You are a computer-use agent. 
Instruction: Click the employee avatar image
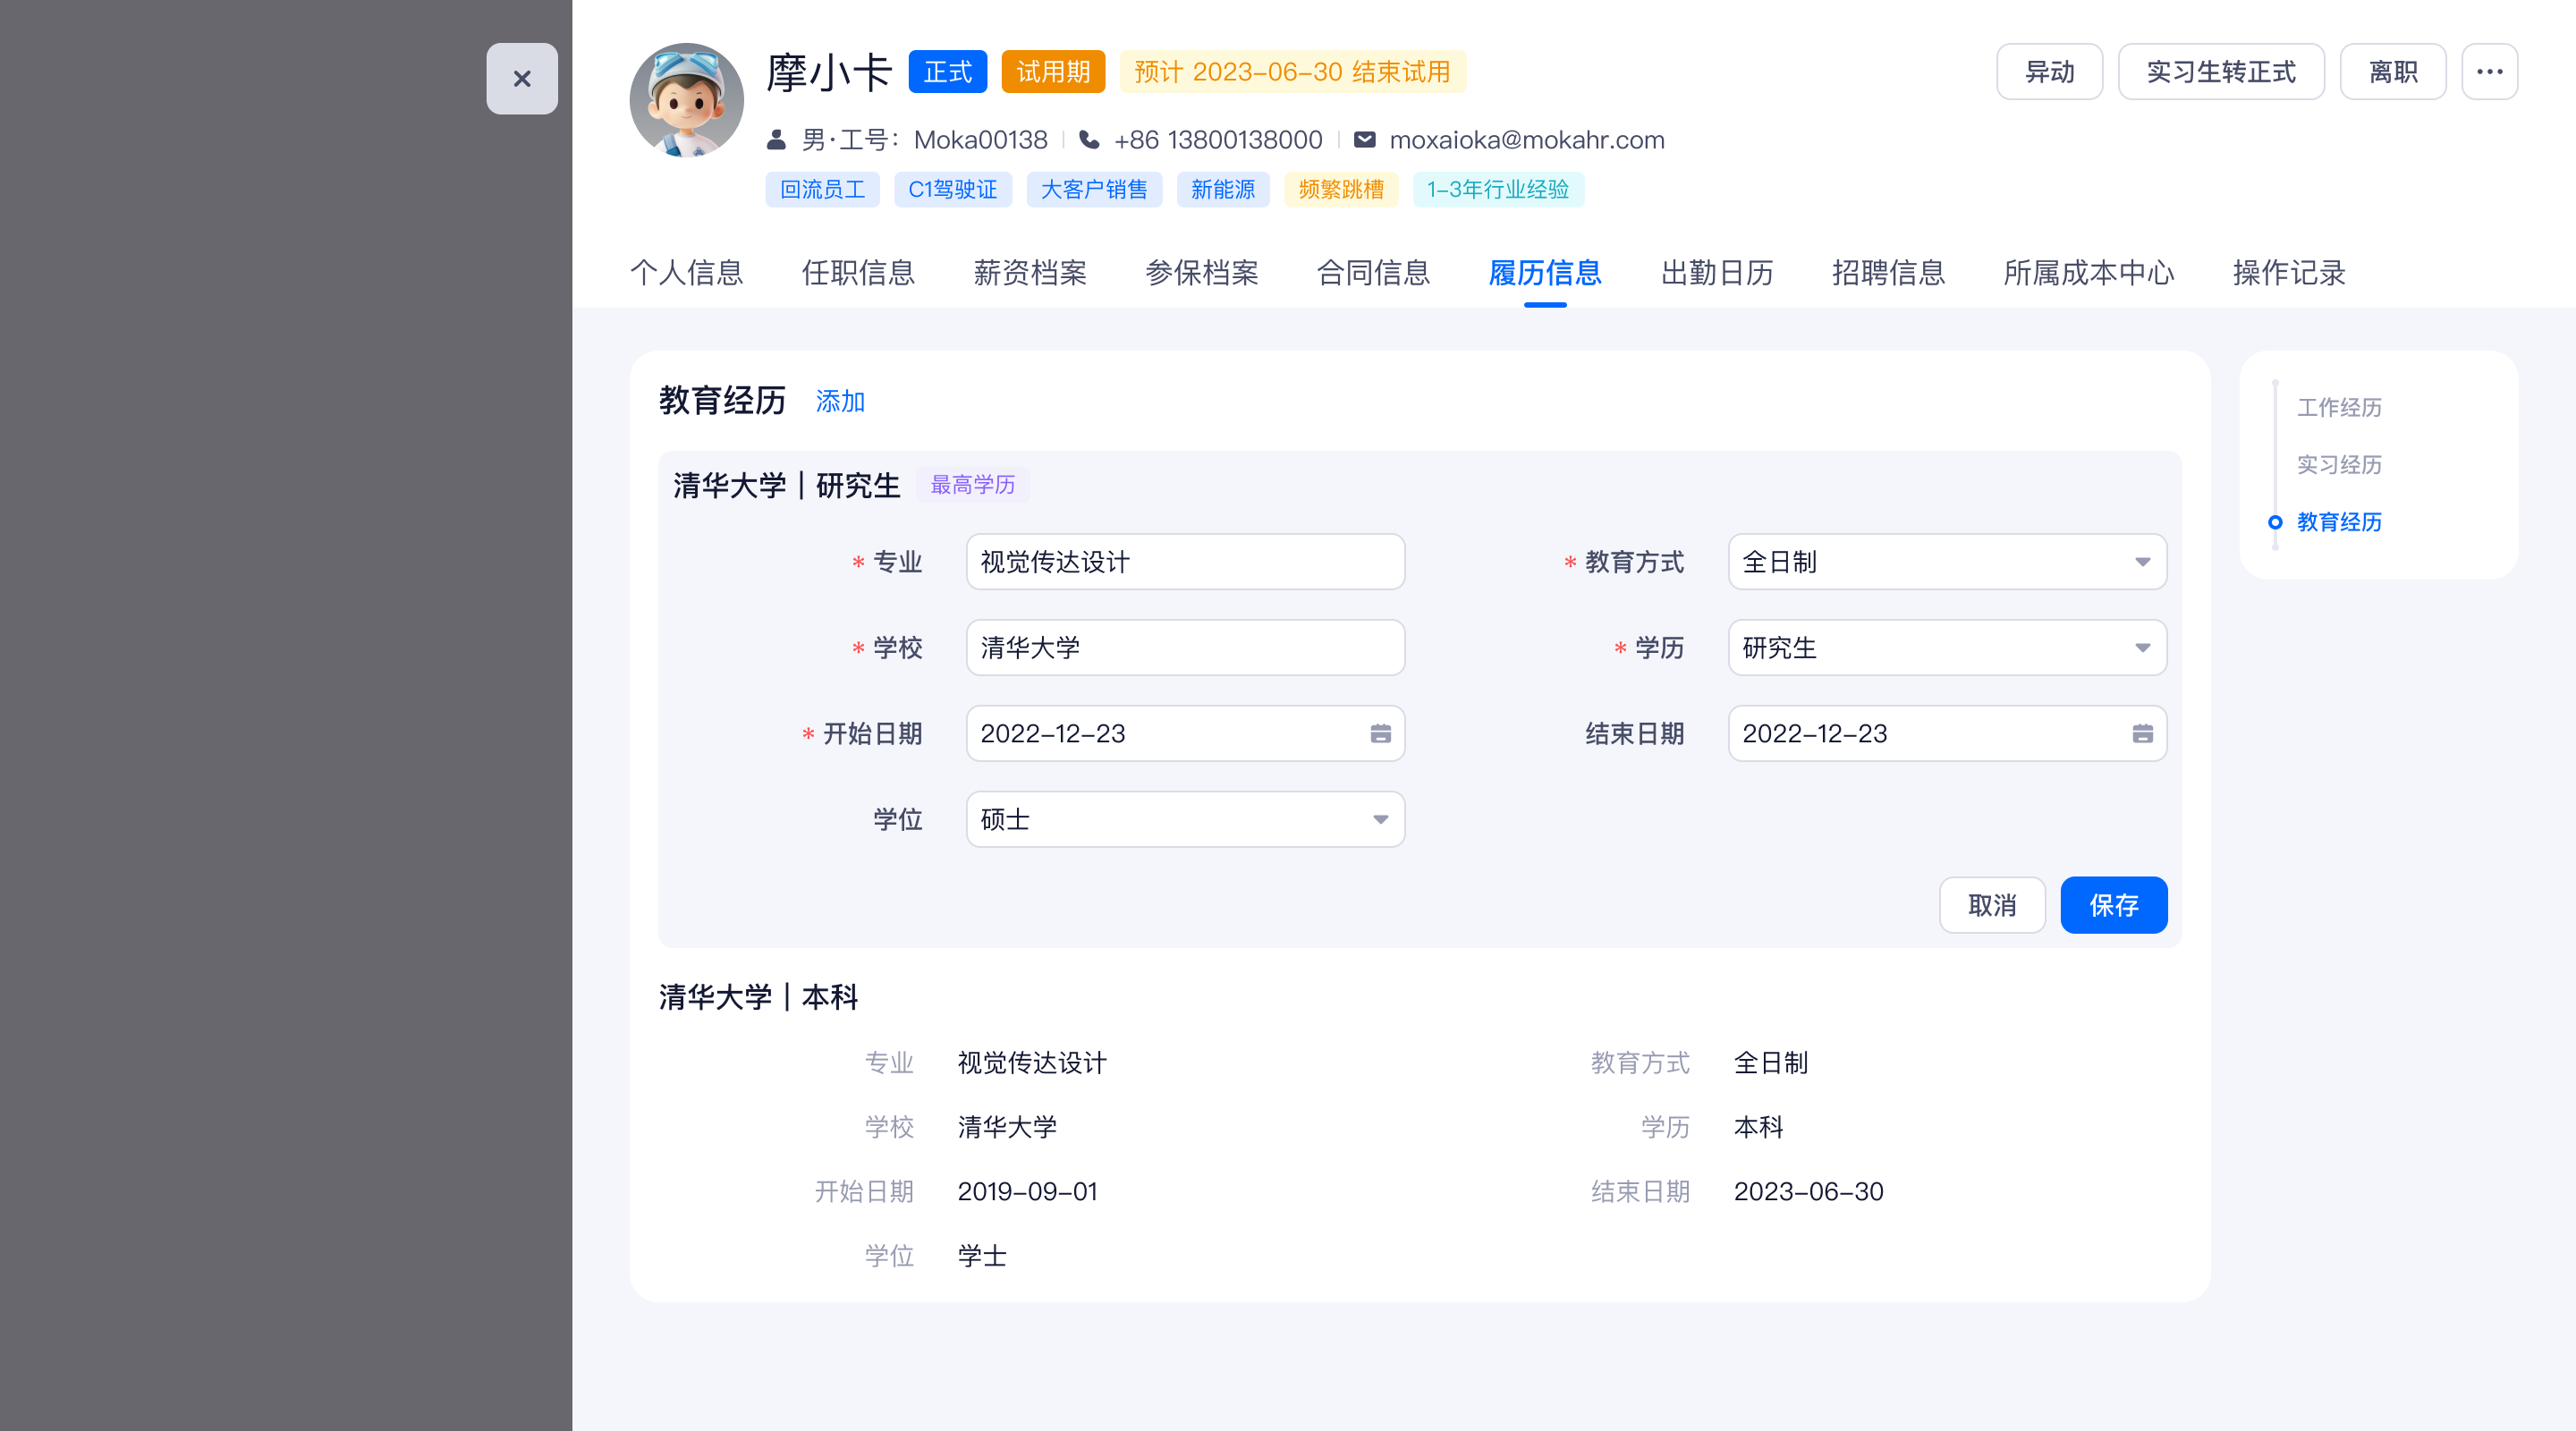[x=686, y=100]
